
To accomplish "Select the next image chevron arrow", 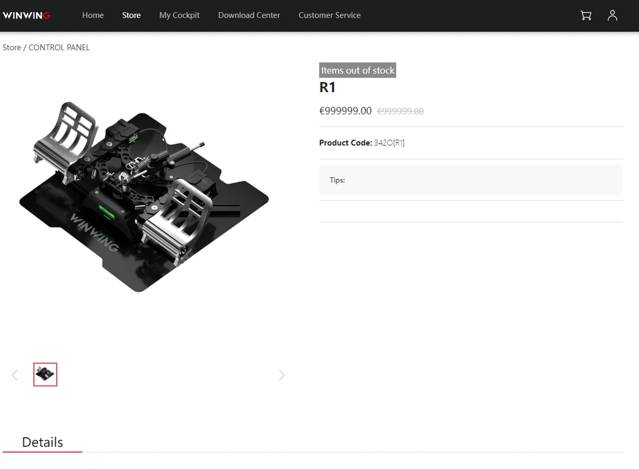I will (x=282, y=374).
